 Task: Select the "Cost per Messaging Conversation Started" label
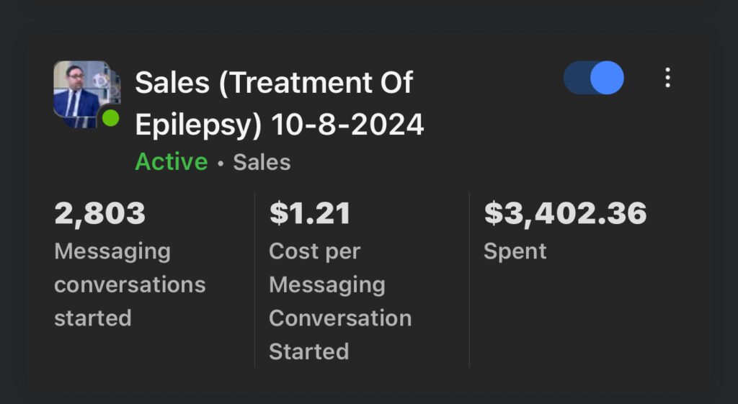pos(339,301)
